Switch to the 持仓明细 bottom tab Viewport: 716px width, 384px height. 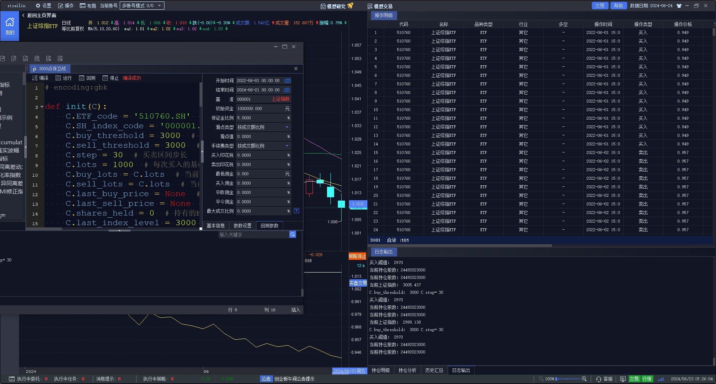[380, 370]
